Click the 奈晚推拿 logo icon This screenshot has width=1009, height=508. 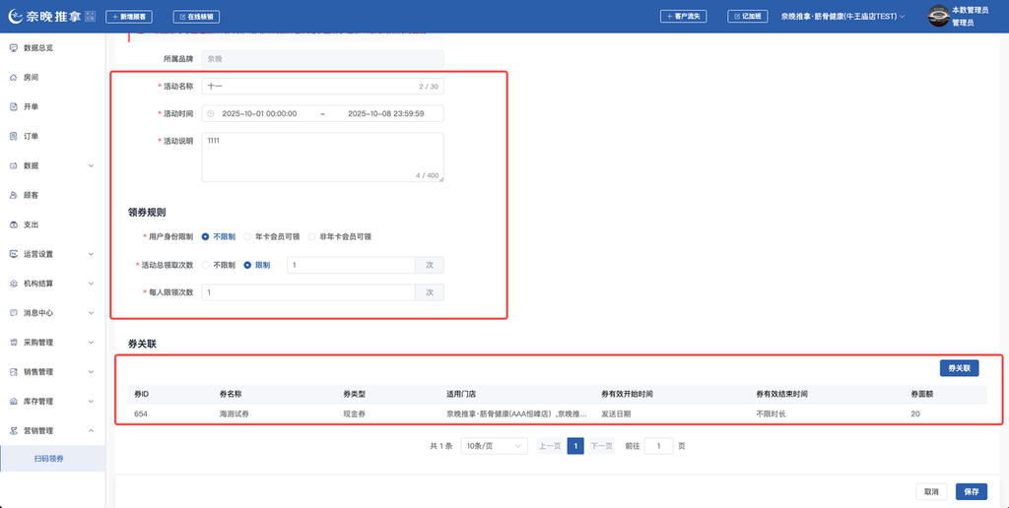coord(16,17)
